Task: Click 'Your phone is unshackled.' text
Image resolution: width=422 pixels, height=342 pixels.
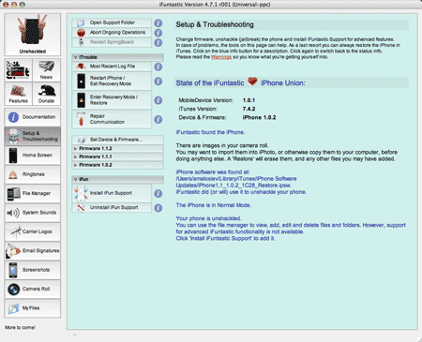Action: point(208,218)
